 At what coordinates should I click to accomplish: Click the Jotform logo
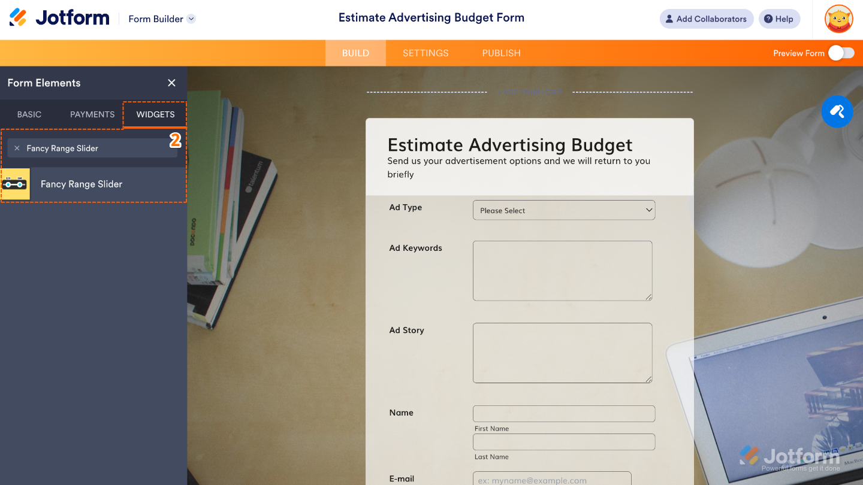[59, 18]
